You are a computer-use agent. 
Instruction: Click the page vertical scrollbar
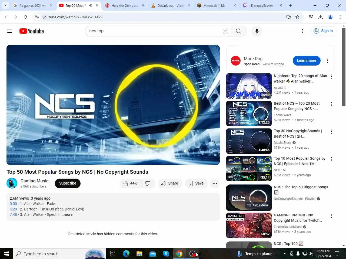344,67
